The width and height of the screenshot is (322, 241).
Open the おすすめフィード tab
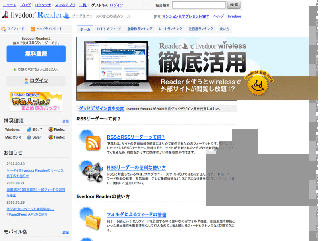109,29
